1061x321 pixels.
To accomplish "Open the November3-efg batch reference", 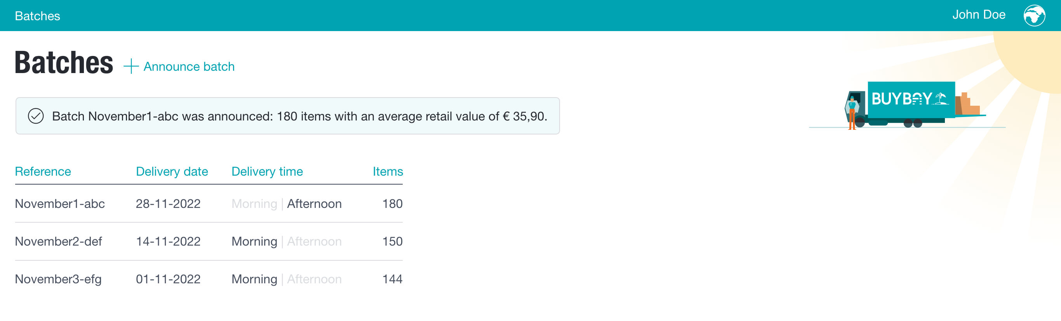I will (x=58, y=279).
